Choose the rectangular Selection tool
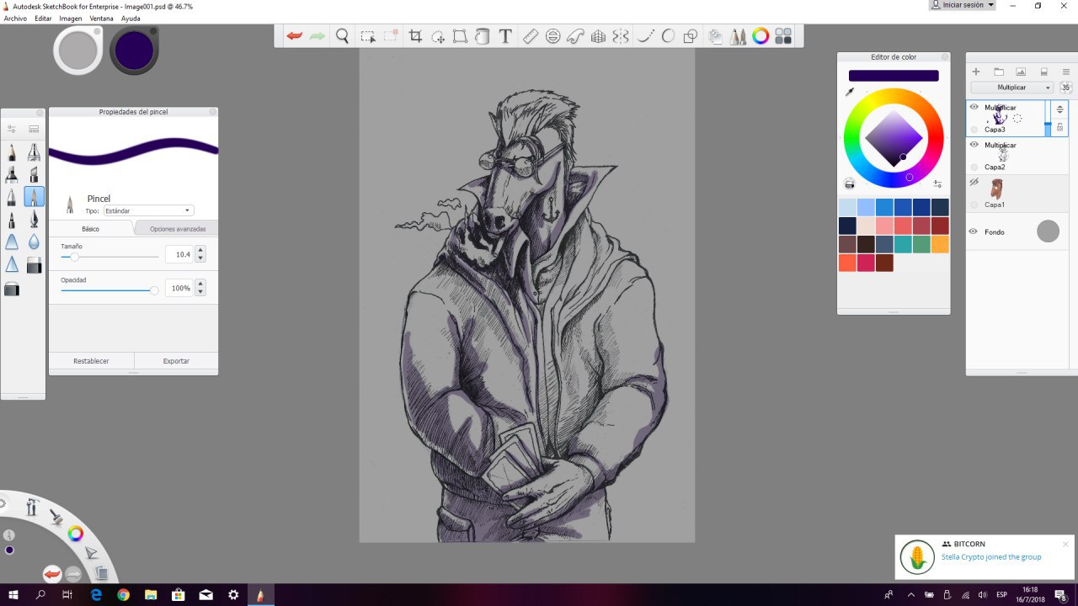 [x=368, y=36]
